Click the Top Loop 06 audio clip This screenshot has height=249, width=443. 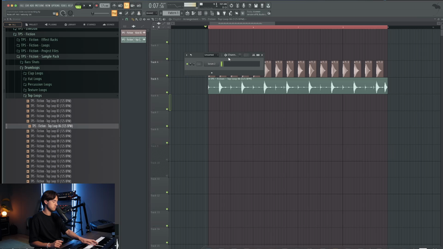coord(298,86)
